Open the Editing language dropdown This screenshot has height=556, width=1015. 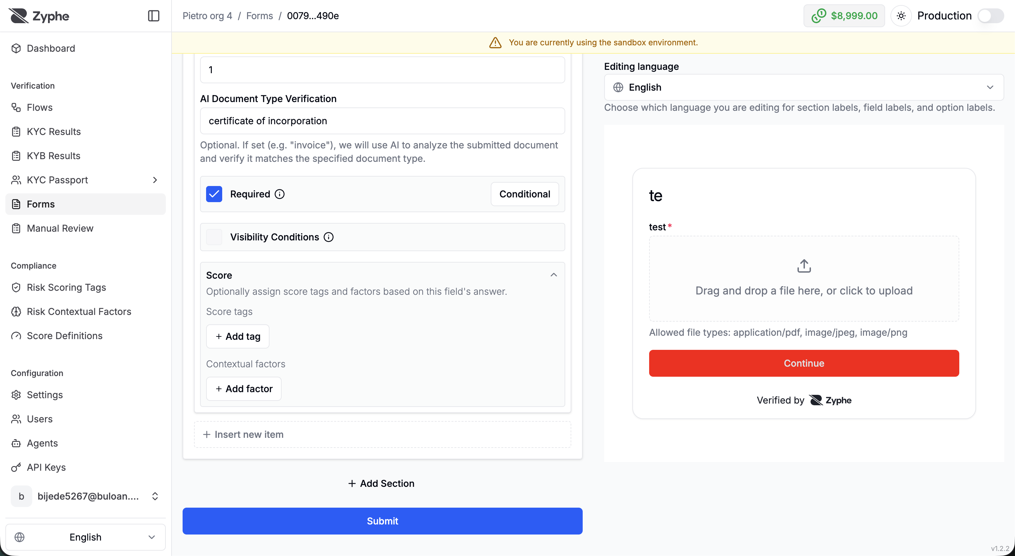pyautogui.click(x=804, y=87)
